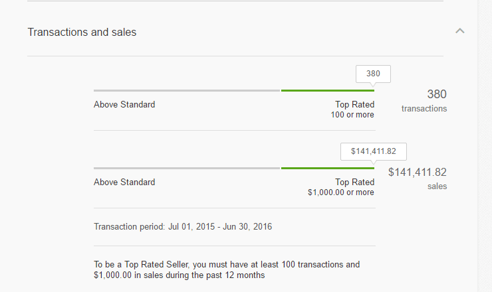Screen dimensions: 492x292
Task: Click the gray Above Standard transactions bar
Action: tap(187, 90)
